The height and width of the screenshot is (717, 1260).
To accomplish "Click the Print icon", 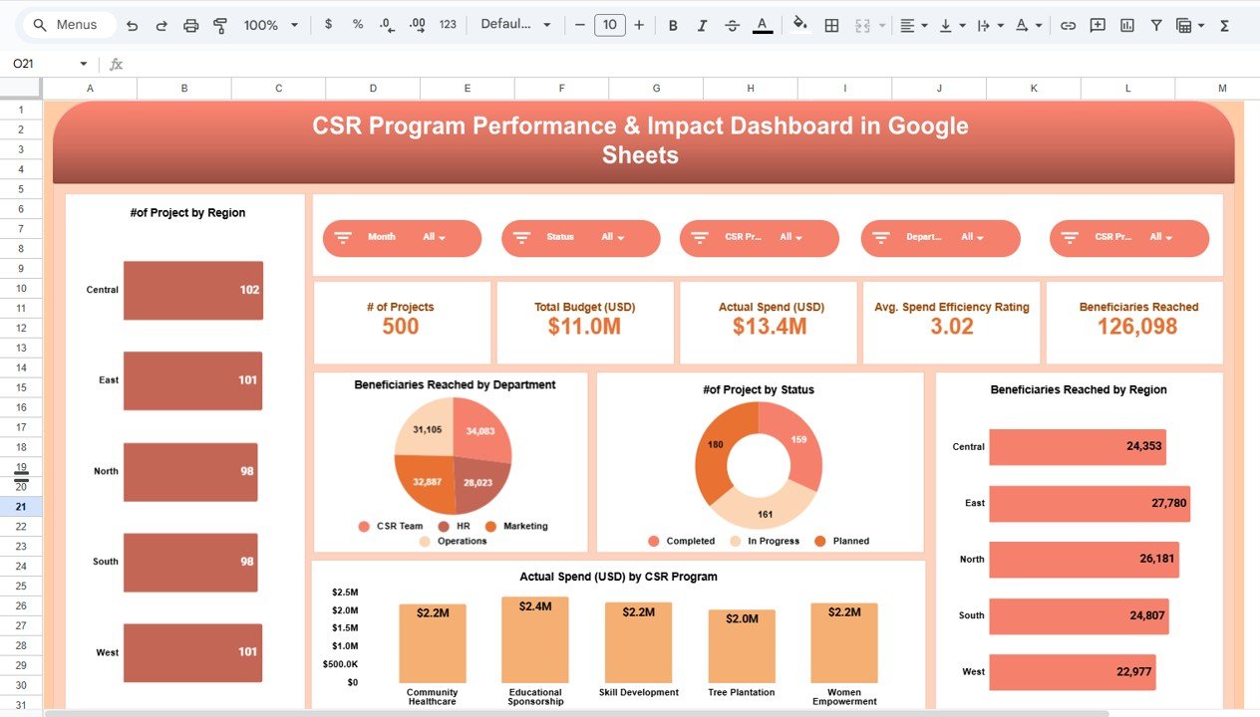I will 191,25.
